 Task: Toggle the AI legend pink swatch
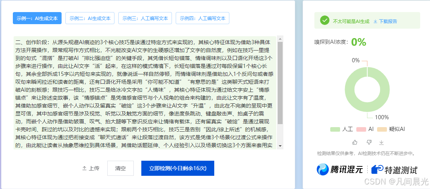click(361, 129)
